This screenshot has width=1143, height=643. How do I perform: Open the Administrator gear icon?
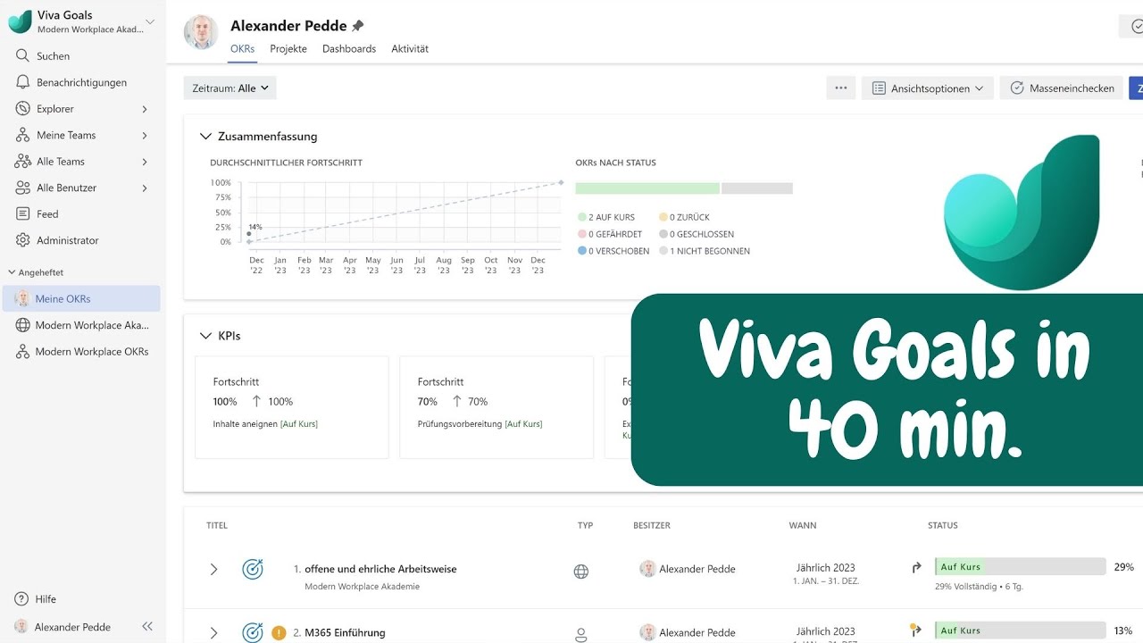click(x=23, y=240)
